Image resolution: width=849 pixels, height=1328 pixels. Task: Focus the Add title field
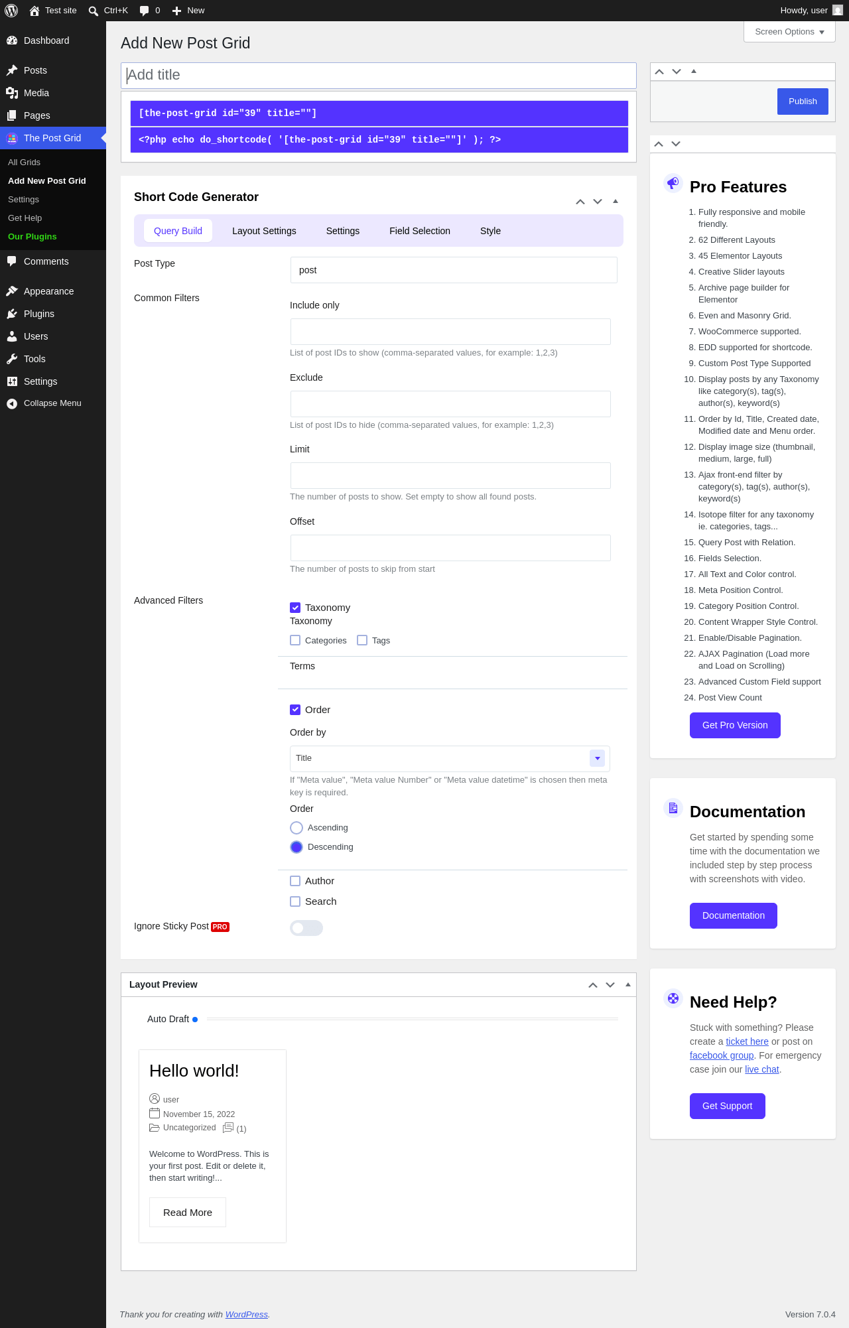pyautogui.click(x=379, y=75)
